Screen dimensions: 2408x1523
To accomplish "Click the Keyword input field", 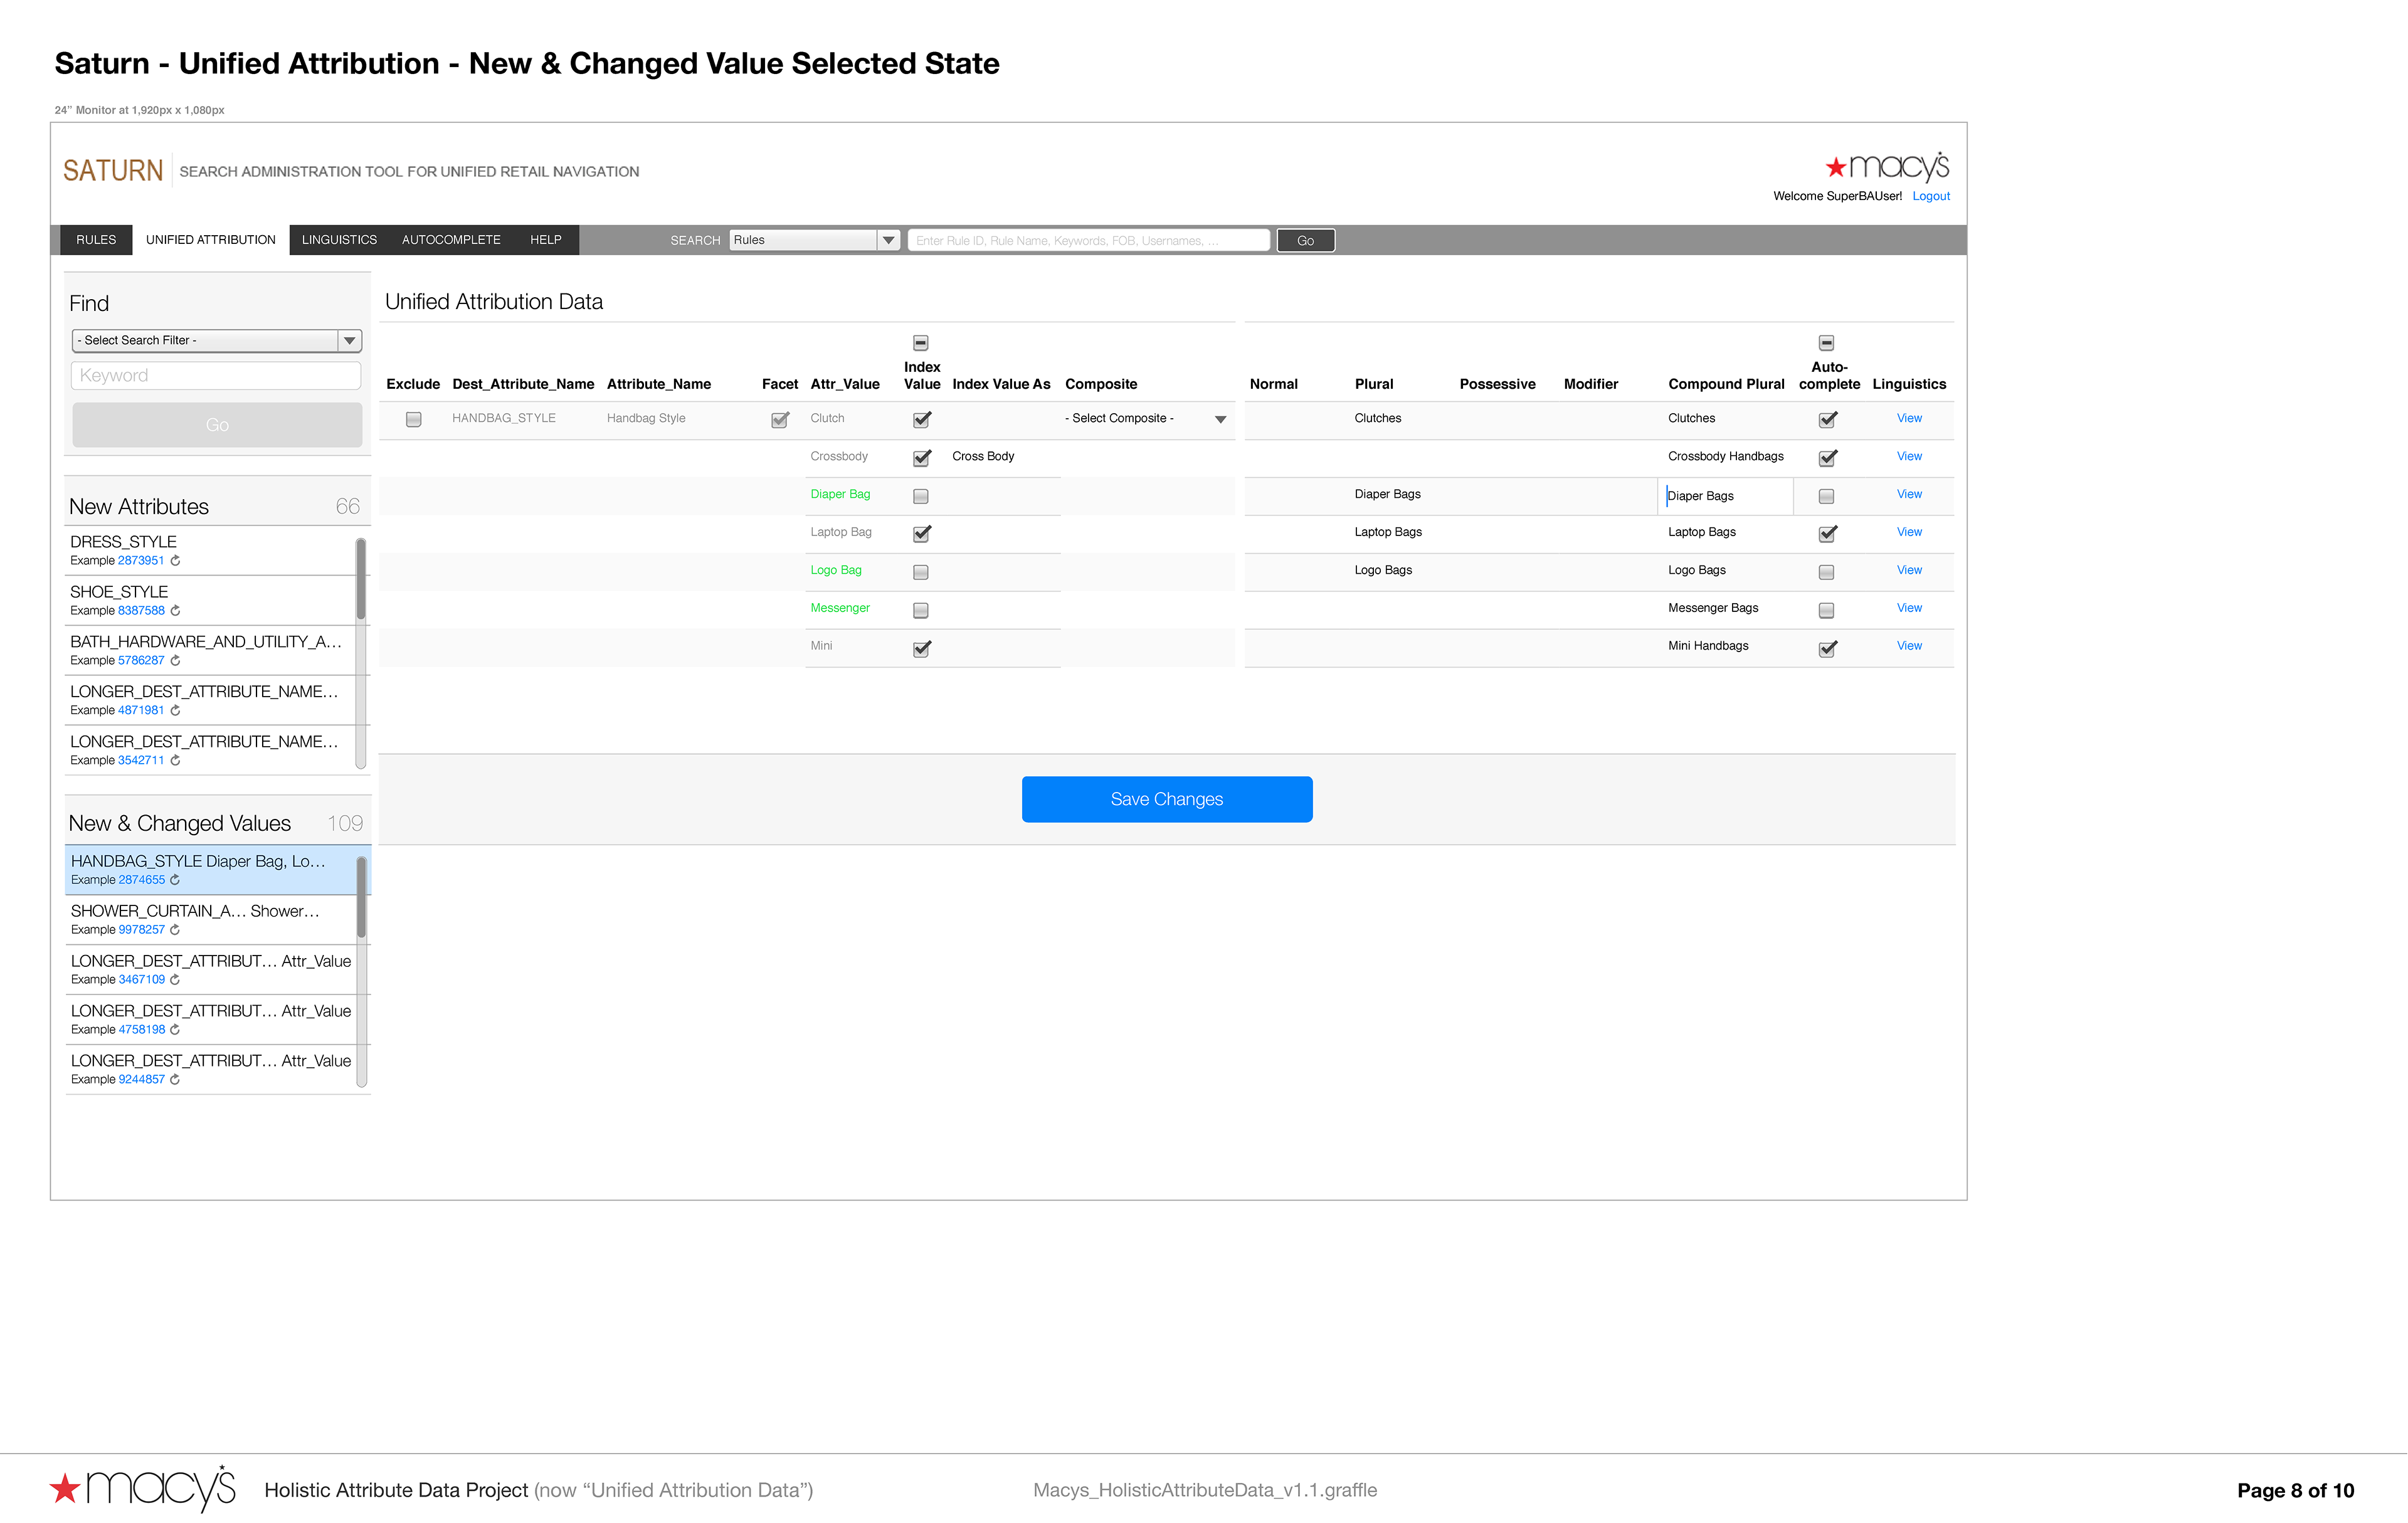I will pos(216,376).
